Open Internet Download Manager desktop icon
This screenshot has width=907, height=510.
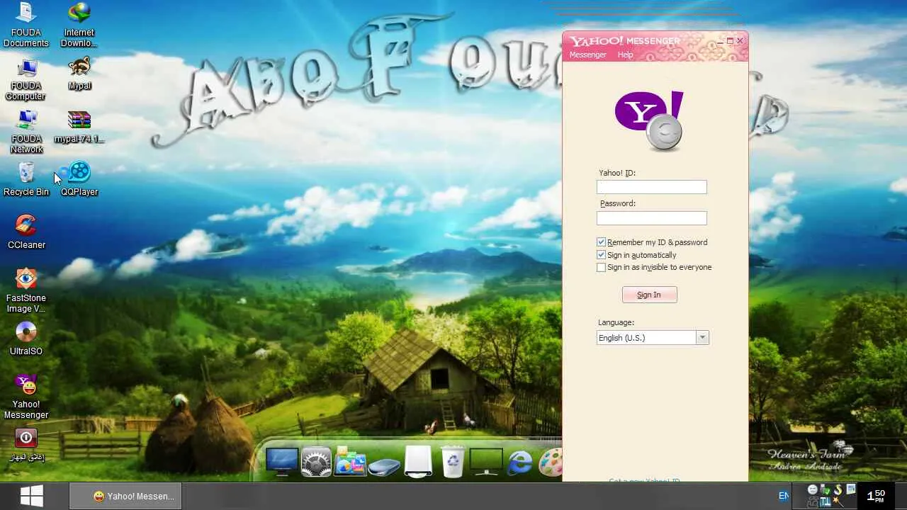(79, 25)
